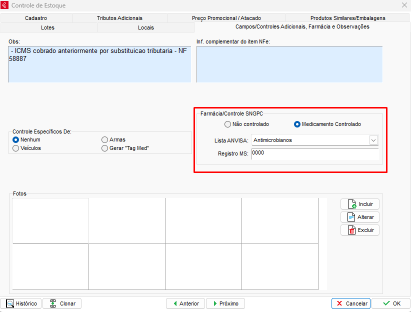Enable the Gerar "Tag Med" option
Viewport: 411px width, 312px height.
[x=104, y=148]
